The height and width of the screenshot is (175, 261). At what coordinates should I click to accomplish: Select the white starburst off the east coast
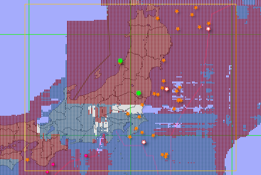(x=167, y=89)
